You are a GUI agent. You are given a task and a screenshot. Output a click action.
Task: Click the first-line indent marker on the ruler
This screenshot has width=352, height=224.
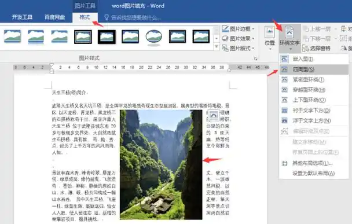click(x=52, y=65)
